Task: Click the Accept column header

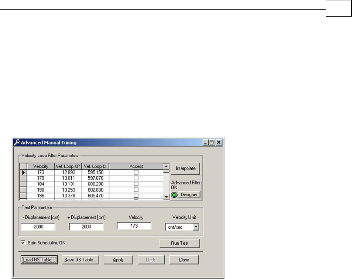Action: click(136, 166)
